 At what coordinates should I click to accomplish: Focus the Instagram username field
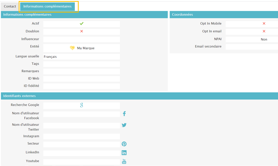(x=81, y=136)
